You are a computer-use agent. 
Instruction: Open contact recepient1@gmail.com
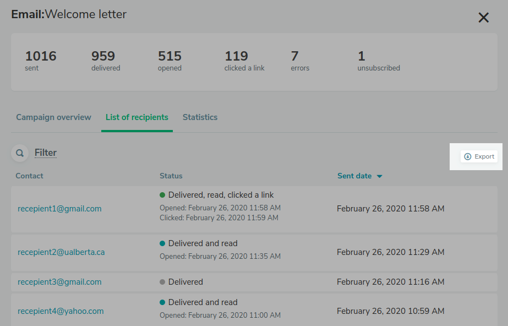[x=59, y=209]
